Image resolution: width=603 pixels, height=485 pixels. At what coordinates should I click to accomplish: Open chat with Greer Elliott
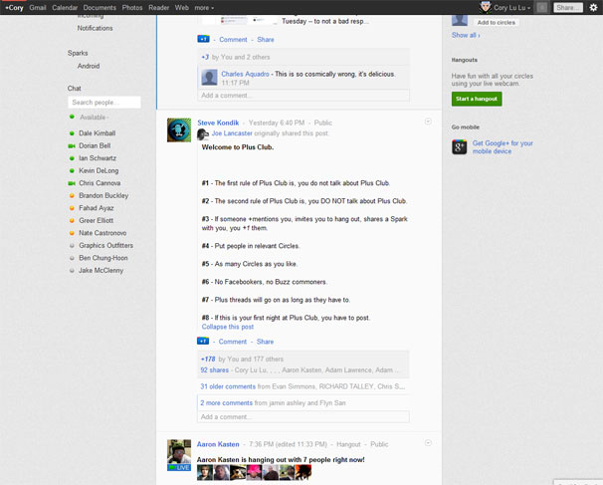(x=97, y=220)
